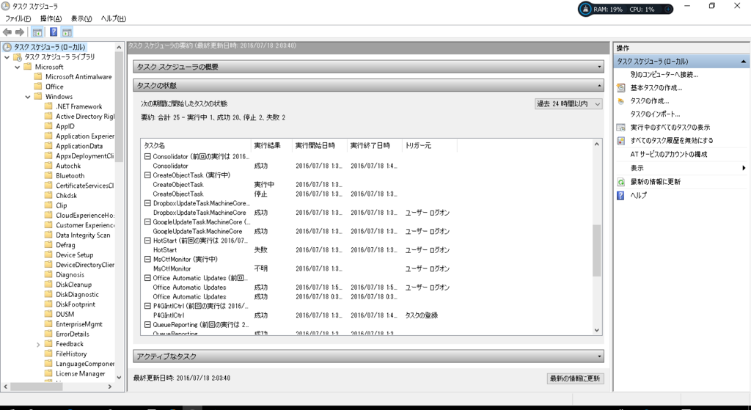This screenshot has height=410, width=751.
Task: Collapse the Windows tree node
Action: [x=28, y=97]
